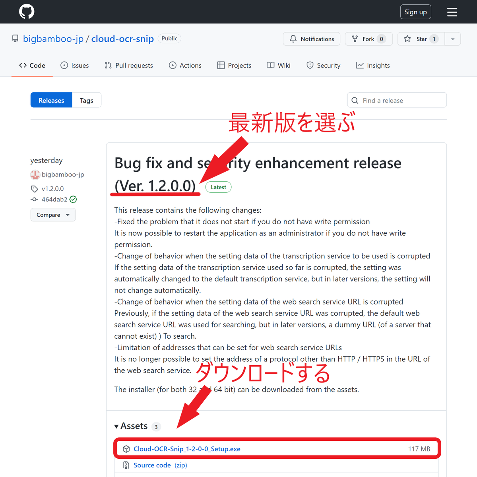Focus the Find a release search field
Screen dimensions: 477x477
(x=397, y=100)
